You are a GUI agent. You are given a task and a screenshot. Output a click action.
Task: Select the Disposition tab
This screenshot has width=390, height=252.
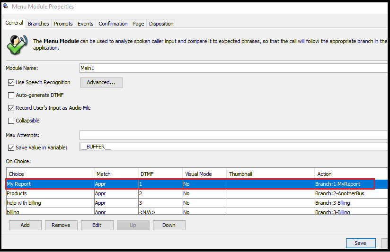161,24
